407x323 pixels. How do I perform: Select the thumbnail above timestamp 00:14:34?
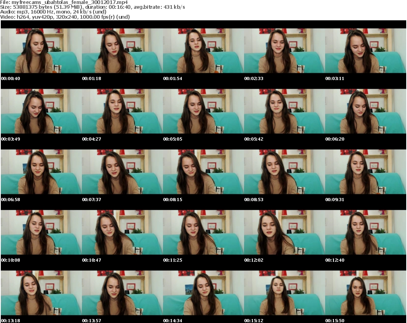click(x=203, y=293)
